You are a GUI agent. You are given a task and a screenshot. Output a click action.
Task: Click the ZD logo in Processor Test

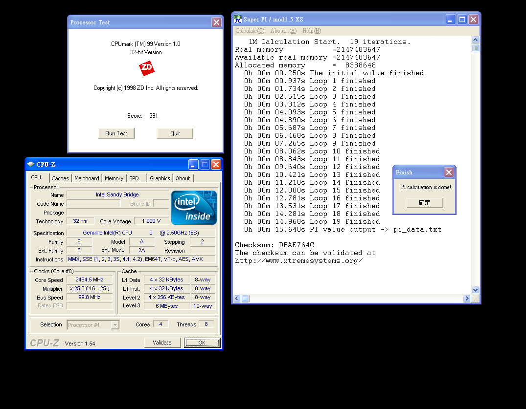point(147,68)
